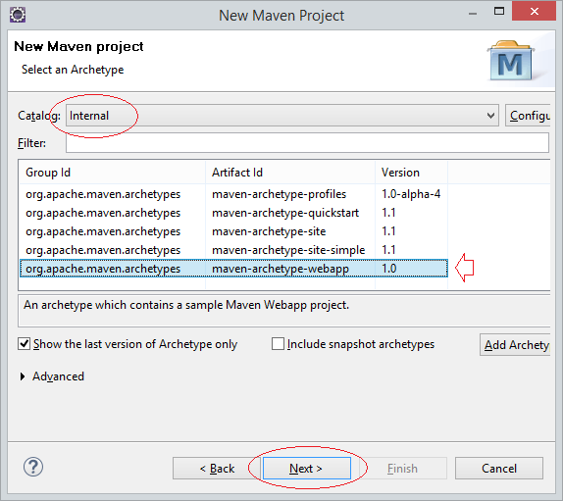Viewport: 563px width, 501px height.
Task: Click the Maven M wizard banner icon
Action: click(510, 60)
